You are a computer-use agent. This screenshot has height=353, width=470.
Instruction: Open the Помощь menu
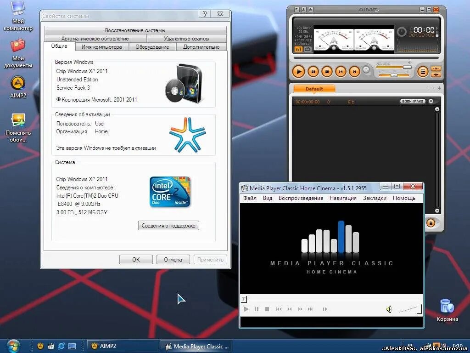pyautogui.click(x=404, y=198)
